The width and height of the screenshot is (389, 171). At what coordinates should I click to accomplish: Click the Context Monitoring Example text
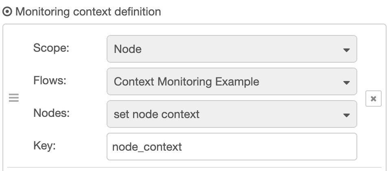186,82
